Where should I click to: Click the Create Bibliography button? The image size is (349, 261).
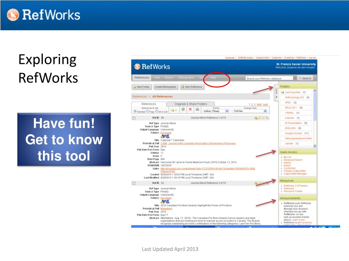pos(165,87)
